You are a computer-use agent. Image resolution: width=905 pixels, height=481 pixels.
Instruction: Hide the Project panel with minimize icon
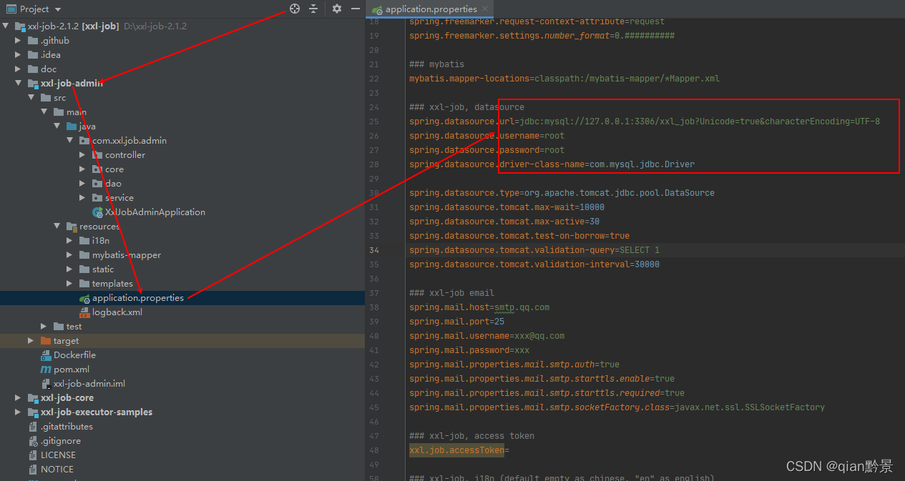pos(356,9)
